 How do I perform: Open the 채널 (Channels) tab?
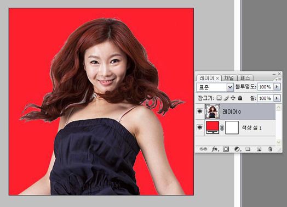pos(229,78)
